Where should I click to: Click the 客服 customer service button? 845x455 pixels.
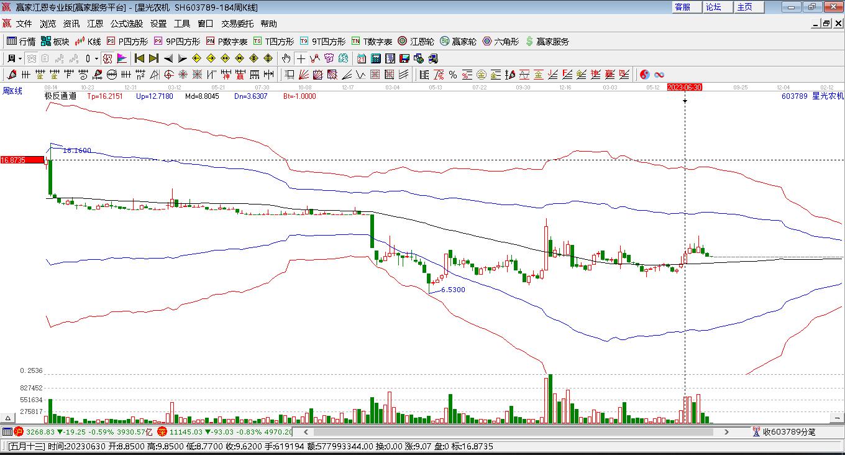[686, 7]
